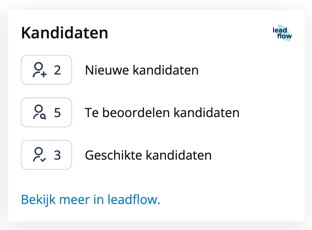This screenshot has width=312, height=230.
Task: Select the "Geschikte kandidaten" label
Action: (x=148, y=155)
